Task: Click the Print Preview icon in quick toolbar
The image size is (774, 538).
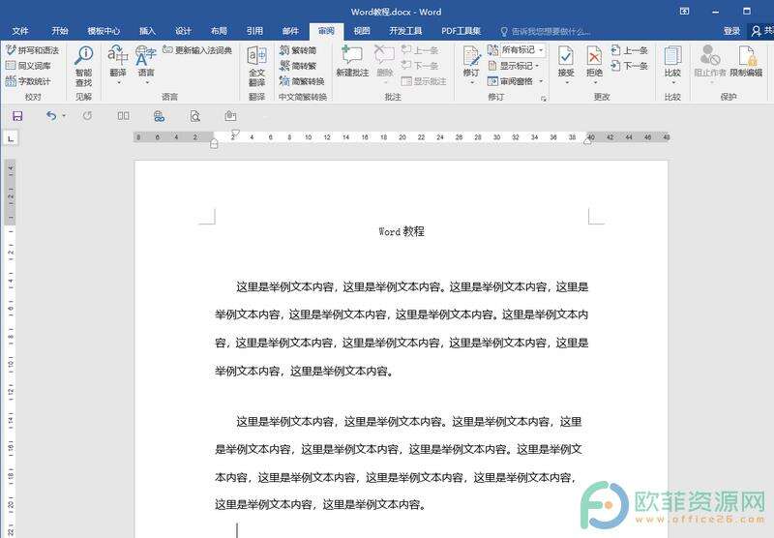Action: coord(195,116)
